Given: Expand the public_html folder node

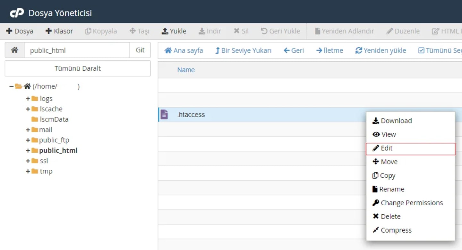Looking at the screenshot, I should tap(28, 150).
